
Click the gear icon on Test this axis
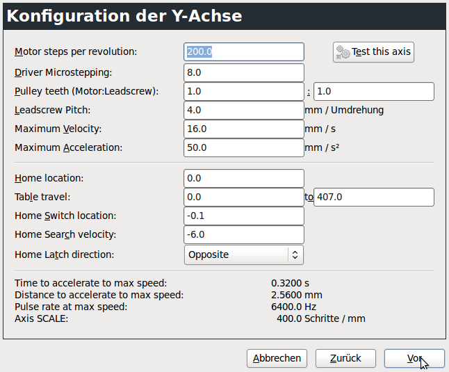pos(343,52)
